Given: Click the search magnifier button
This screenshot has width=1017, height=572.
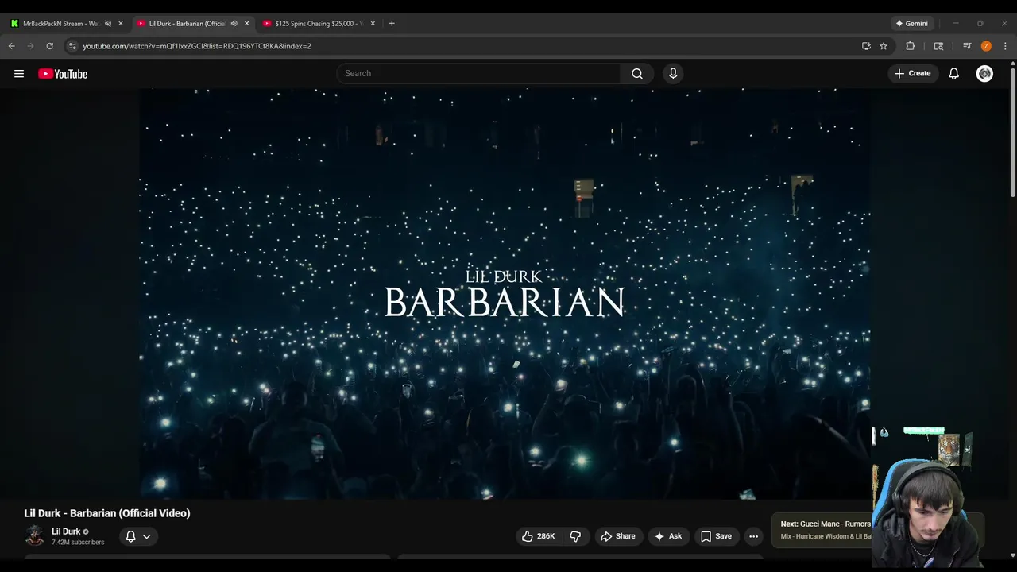Looking at the screenshot, I should tap(637, 73).
